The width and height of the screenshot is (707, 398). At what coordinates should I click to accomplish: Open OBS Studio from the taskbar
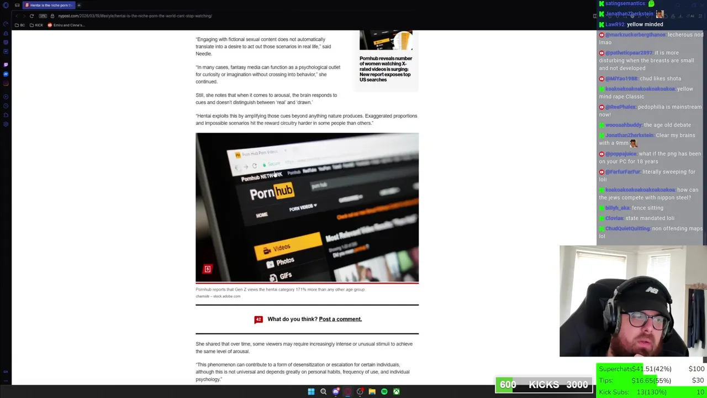pyautogui.click(x=360, y=391)
